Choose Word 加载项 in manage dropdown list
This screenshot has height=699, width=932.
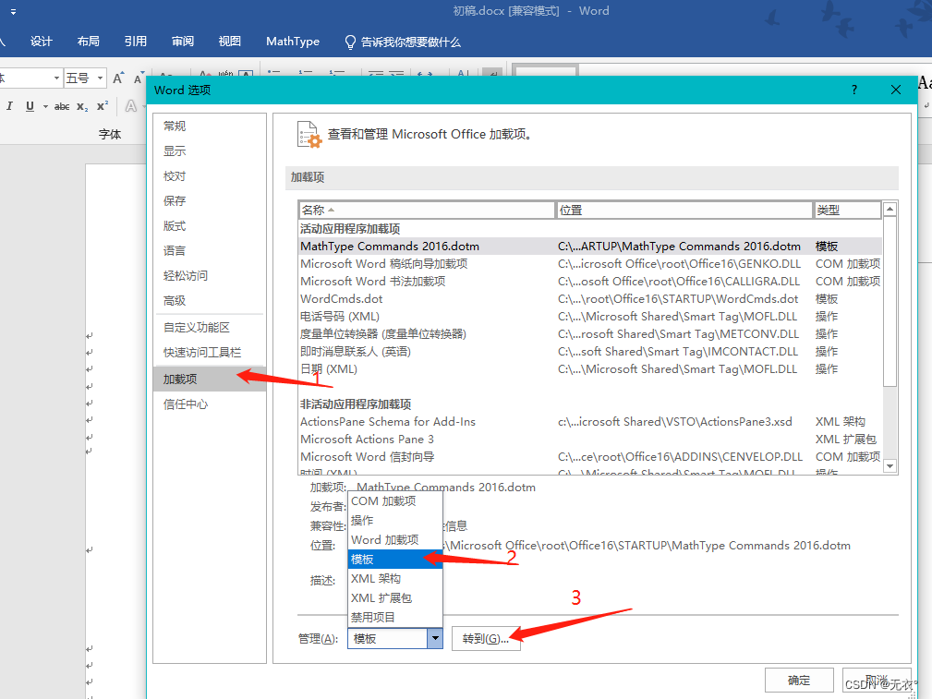click(x=395, y=539)
